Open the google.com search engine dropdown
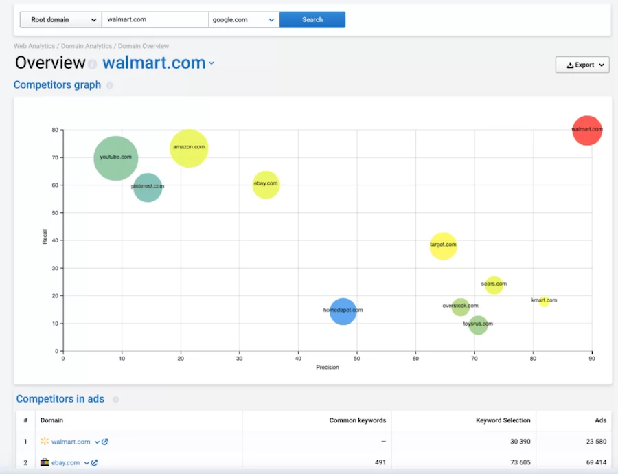This screenshot has height=474, width=618. click(x=244, y=20)
